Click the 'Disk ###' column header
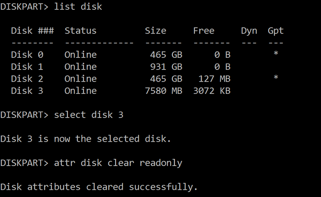The image size is (321, 197). point(33,31)
